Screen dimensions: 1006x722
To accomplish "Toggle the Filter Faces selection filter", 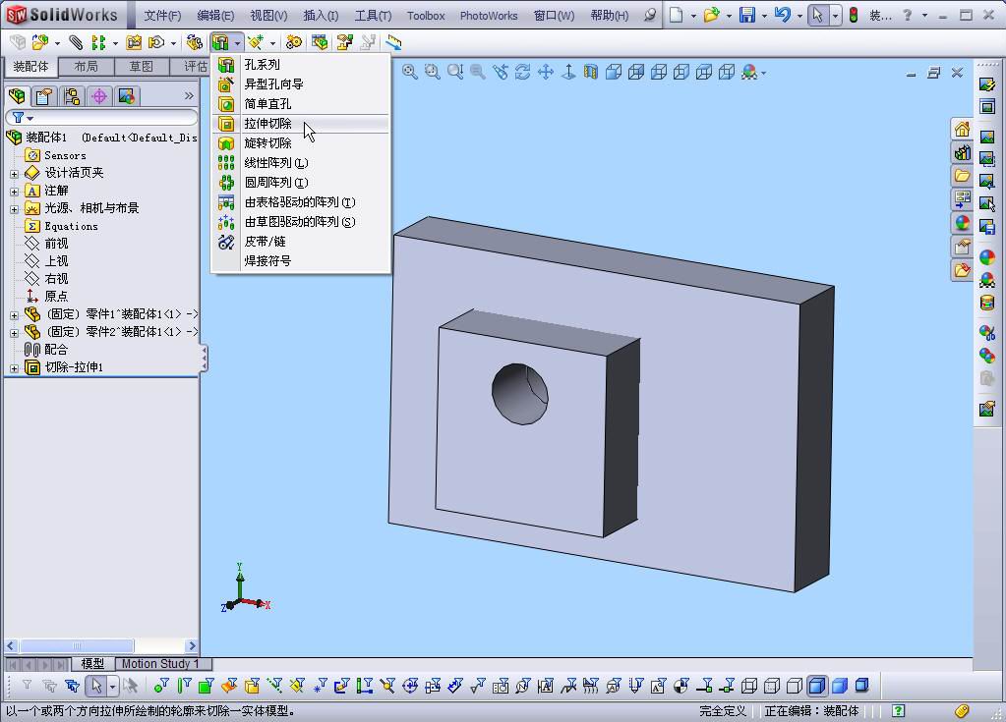I will (206, 686).
